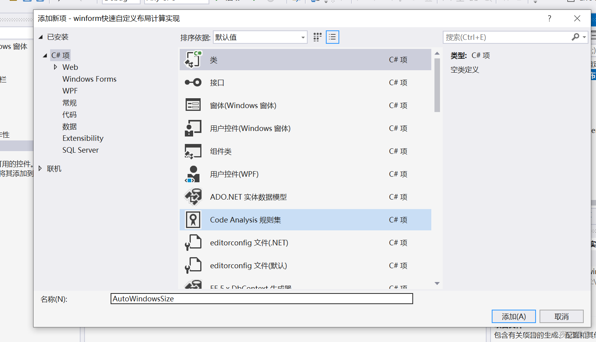Select Windows Forms in the category tree
Viewport: 596px width, 342px height.
click(89, 79)
